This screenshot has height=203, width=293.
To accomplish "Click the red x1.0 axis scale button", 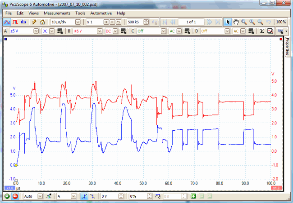I will [276, 188].
